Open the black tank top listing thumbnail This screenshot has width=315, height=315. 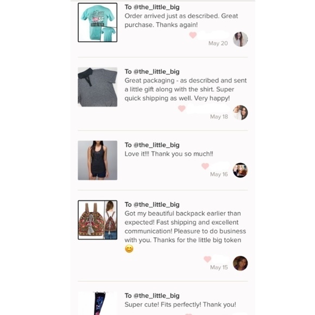coord(98,160)
